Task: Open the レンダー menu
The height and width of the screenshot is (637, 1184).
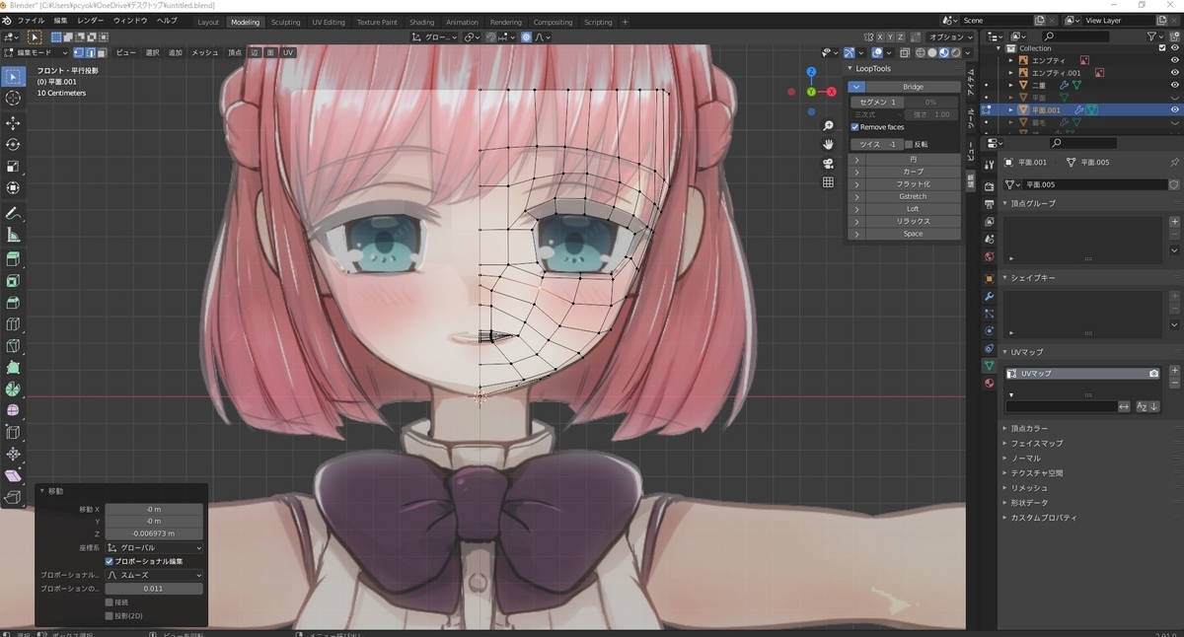Action: click(90, 21)
